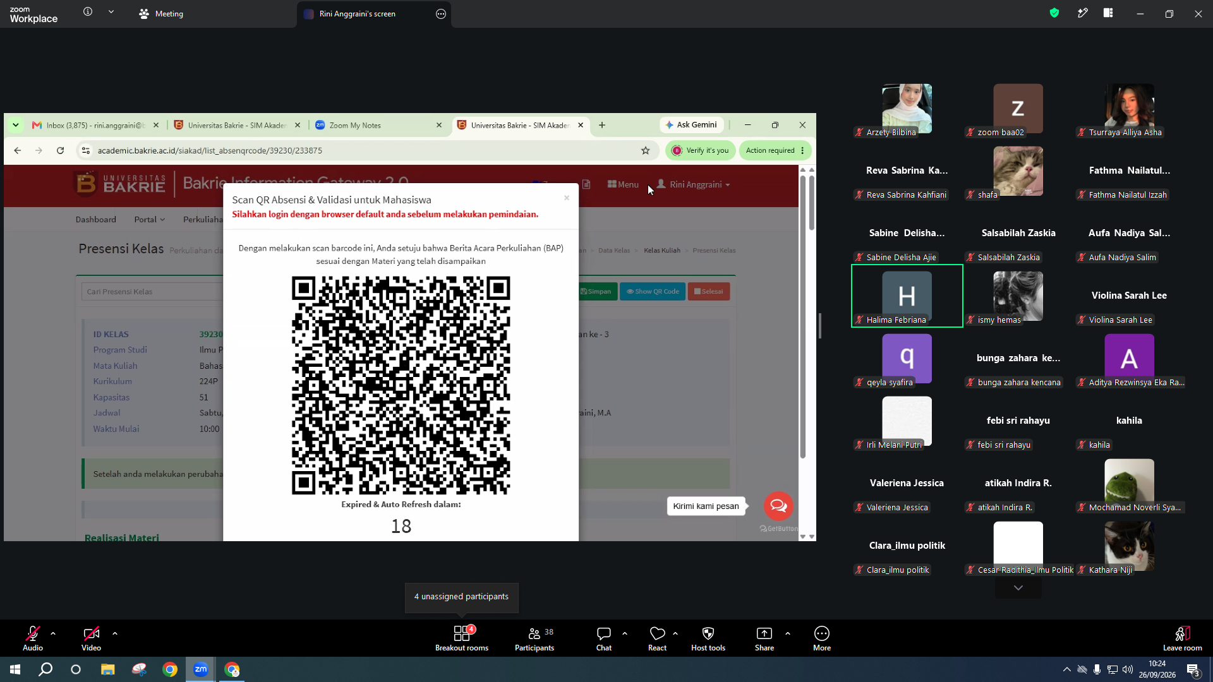This screenshot has height=682, width=1213.
Task: Show more participants with down chevron
Action: coord(1018,588)
